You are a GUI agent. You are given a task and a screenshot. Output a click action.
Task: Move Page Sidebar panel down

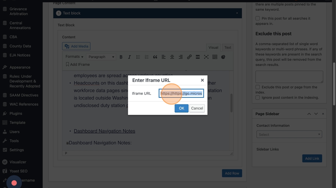click(x=316, y=114)
